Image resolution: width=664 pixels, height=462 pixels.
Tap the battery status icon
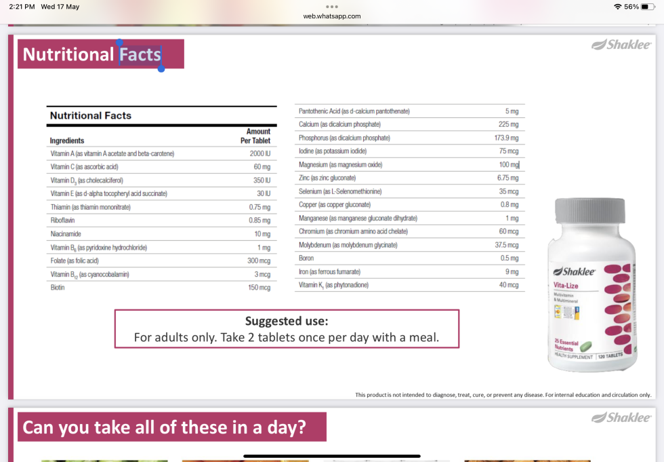click(648, 7)
